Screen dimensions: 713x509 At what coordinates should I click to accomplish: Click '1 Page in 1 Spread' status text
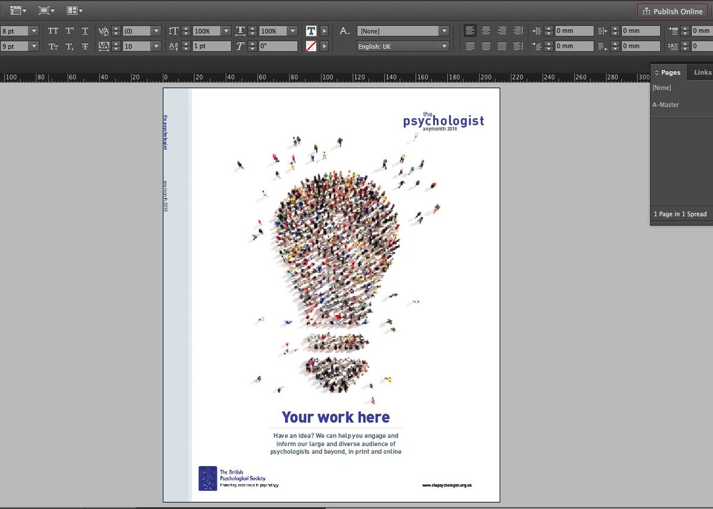pyautogui.click(x=680, y=214)
